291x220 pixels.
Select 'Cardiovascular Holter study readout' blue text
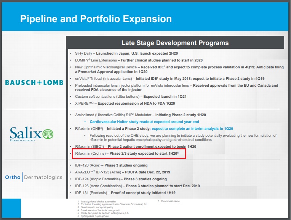coord(144,122)
